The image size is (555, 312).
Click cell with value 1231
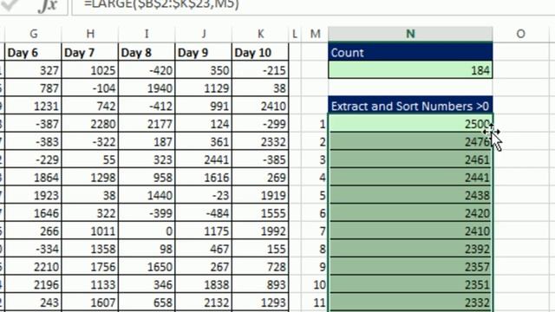click(x=33, y=106)
